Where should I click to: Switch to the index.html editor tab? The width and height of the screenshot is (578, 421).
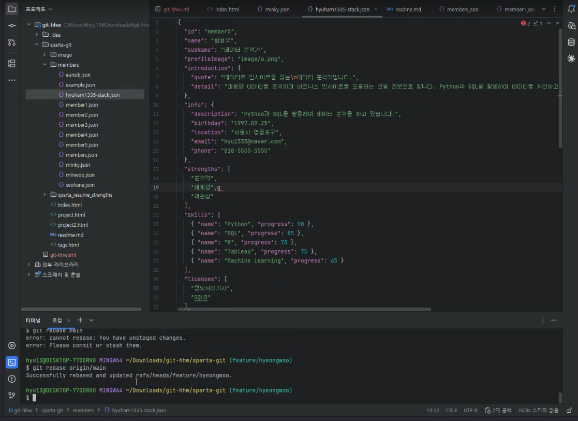tap(223, 9)
